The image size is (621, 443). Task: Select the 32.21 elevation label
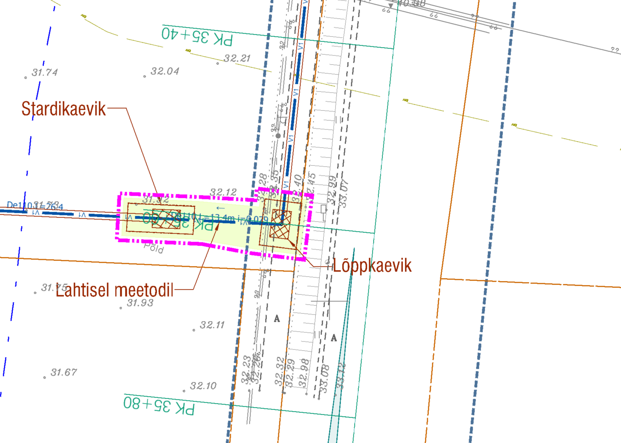237,58
